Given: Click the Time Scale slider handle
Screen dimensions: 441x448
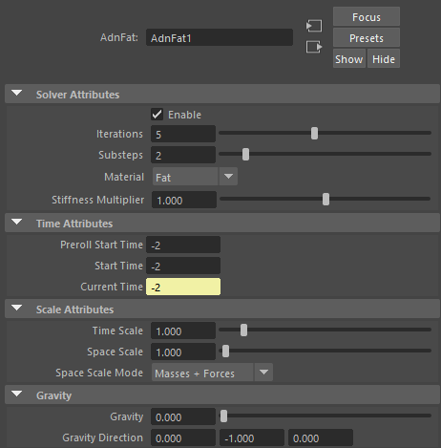Looking at the screenshot, I should 243,331.
